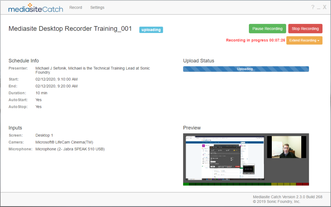Click the 'Presenter:' label
Viewport: 331px width, 207px height.
coord(18,68)
